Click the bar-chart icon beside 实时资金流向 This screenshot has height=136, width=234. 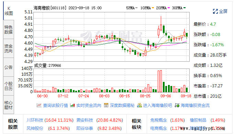pyautogui.click(x=73, y=106)
